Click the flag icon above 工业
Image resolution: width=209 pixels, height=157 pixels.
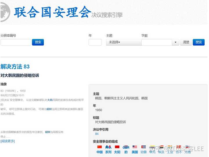(170, 147)
